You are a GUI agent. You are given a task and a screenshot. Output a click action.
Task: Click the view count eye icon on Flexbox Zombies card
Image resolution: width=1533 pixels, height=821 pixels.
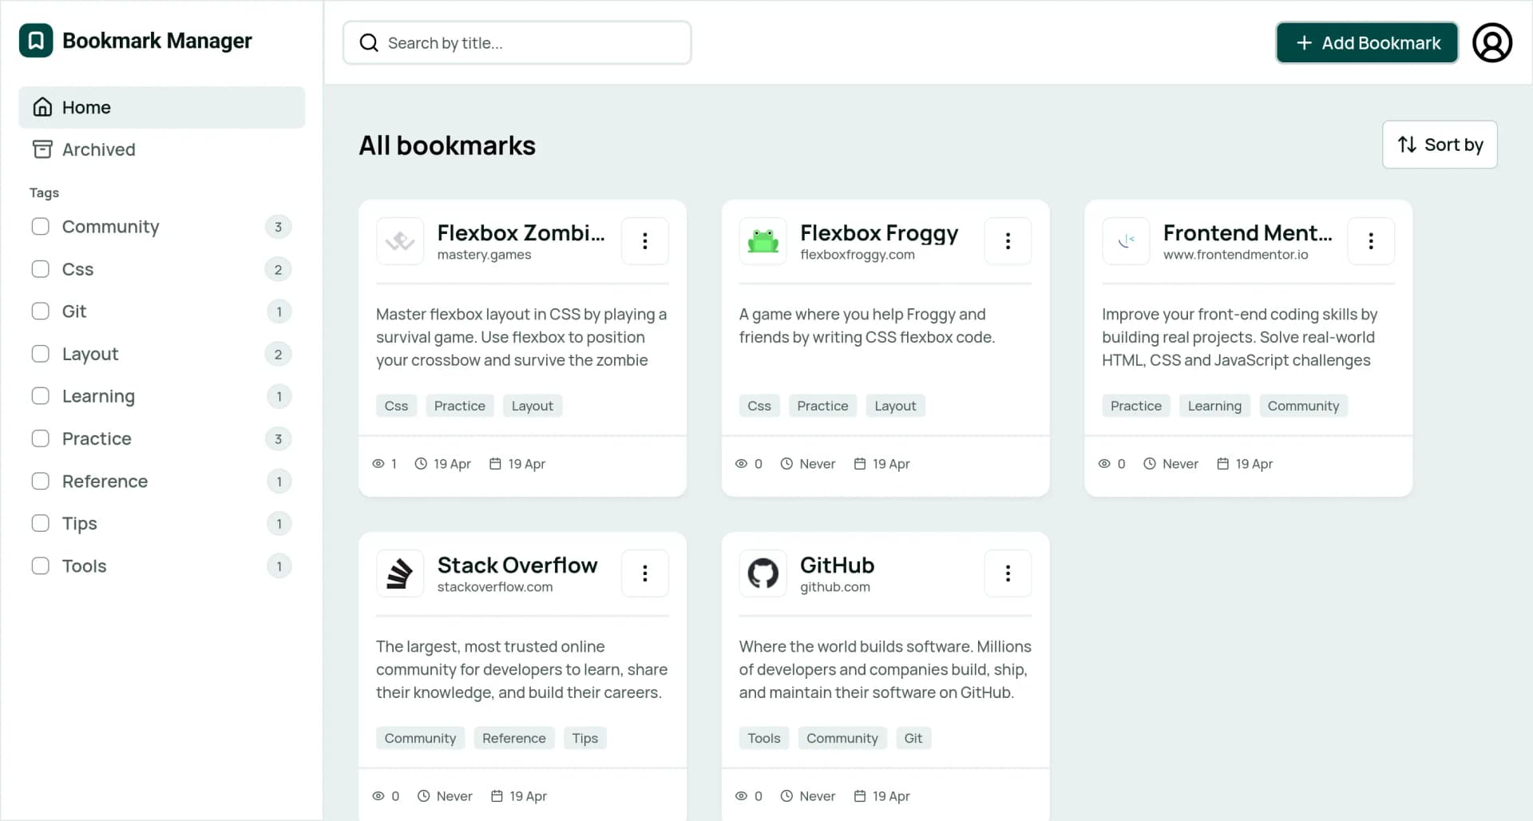coord(378,464)
